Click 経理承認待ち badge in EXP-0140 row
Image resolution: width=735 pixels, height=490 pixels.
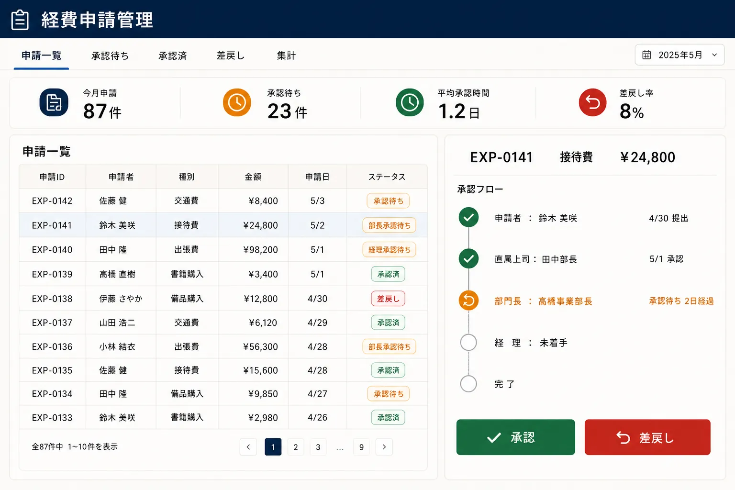[389, 249]
